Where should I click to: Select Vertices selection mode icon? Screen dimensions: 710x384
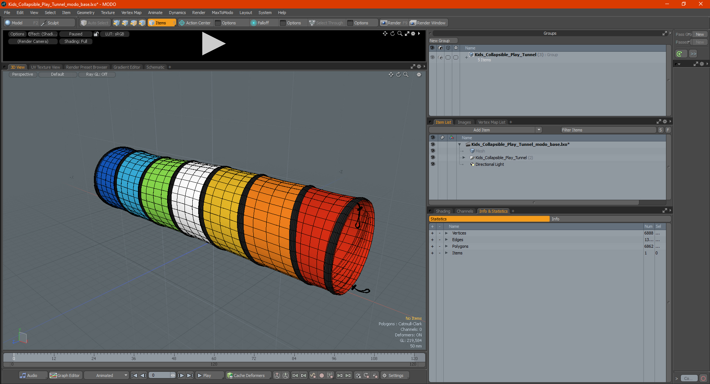[116, 23]
